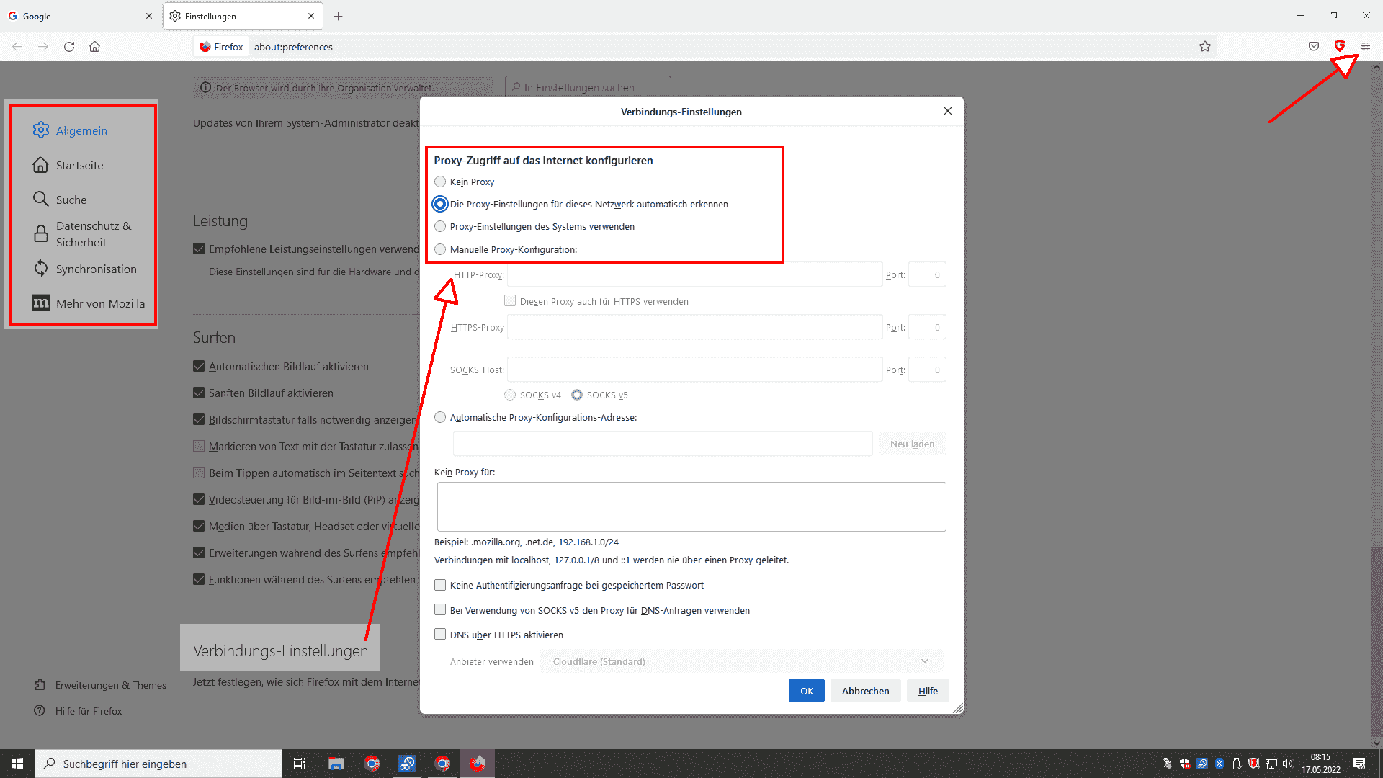Viewport: 1383px width, 778px height.
Task: Open Task View in the taskbar
Action: [x=300, y=764]
